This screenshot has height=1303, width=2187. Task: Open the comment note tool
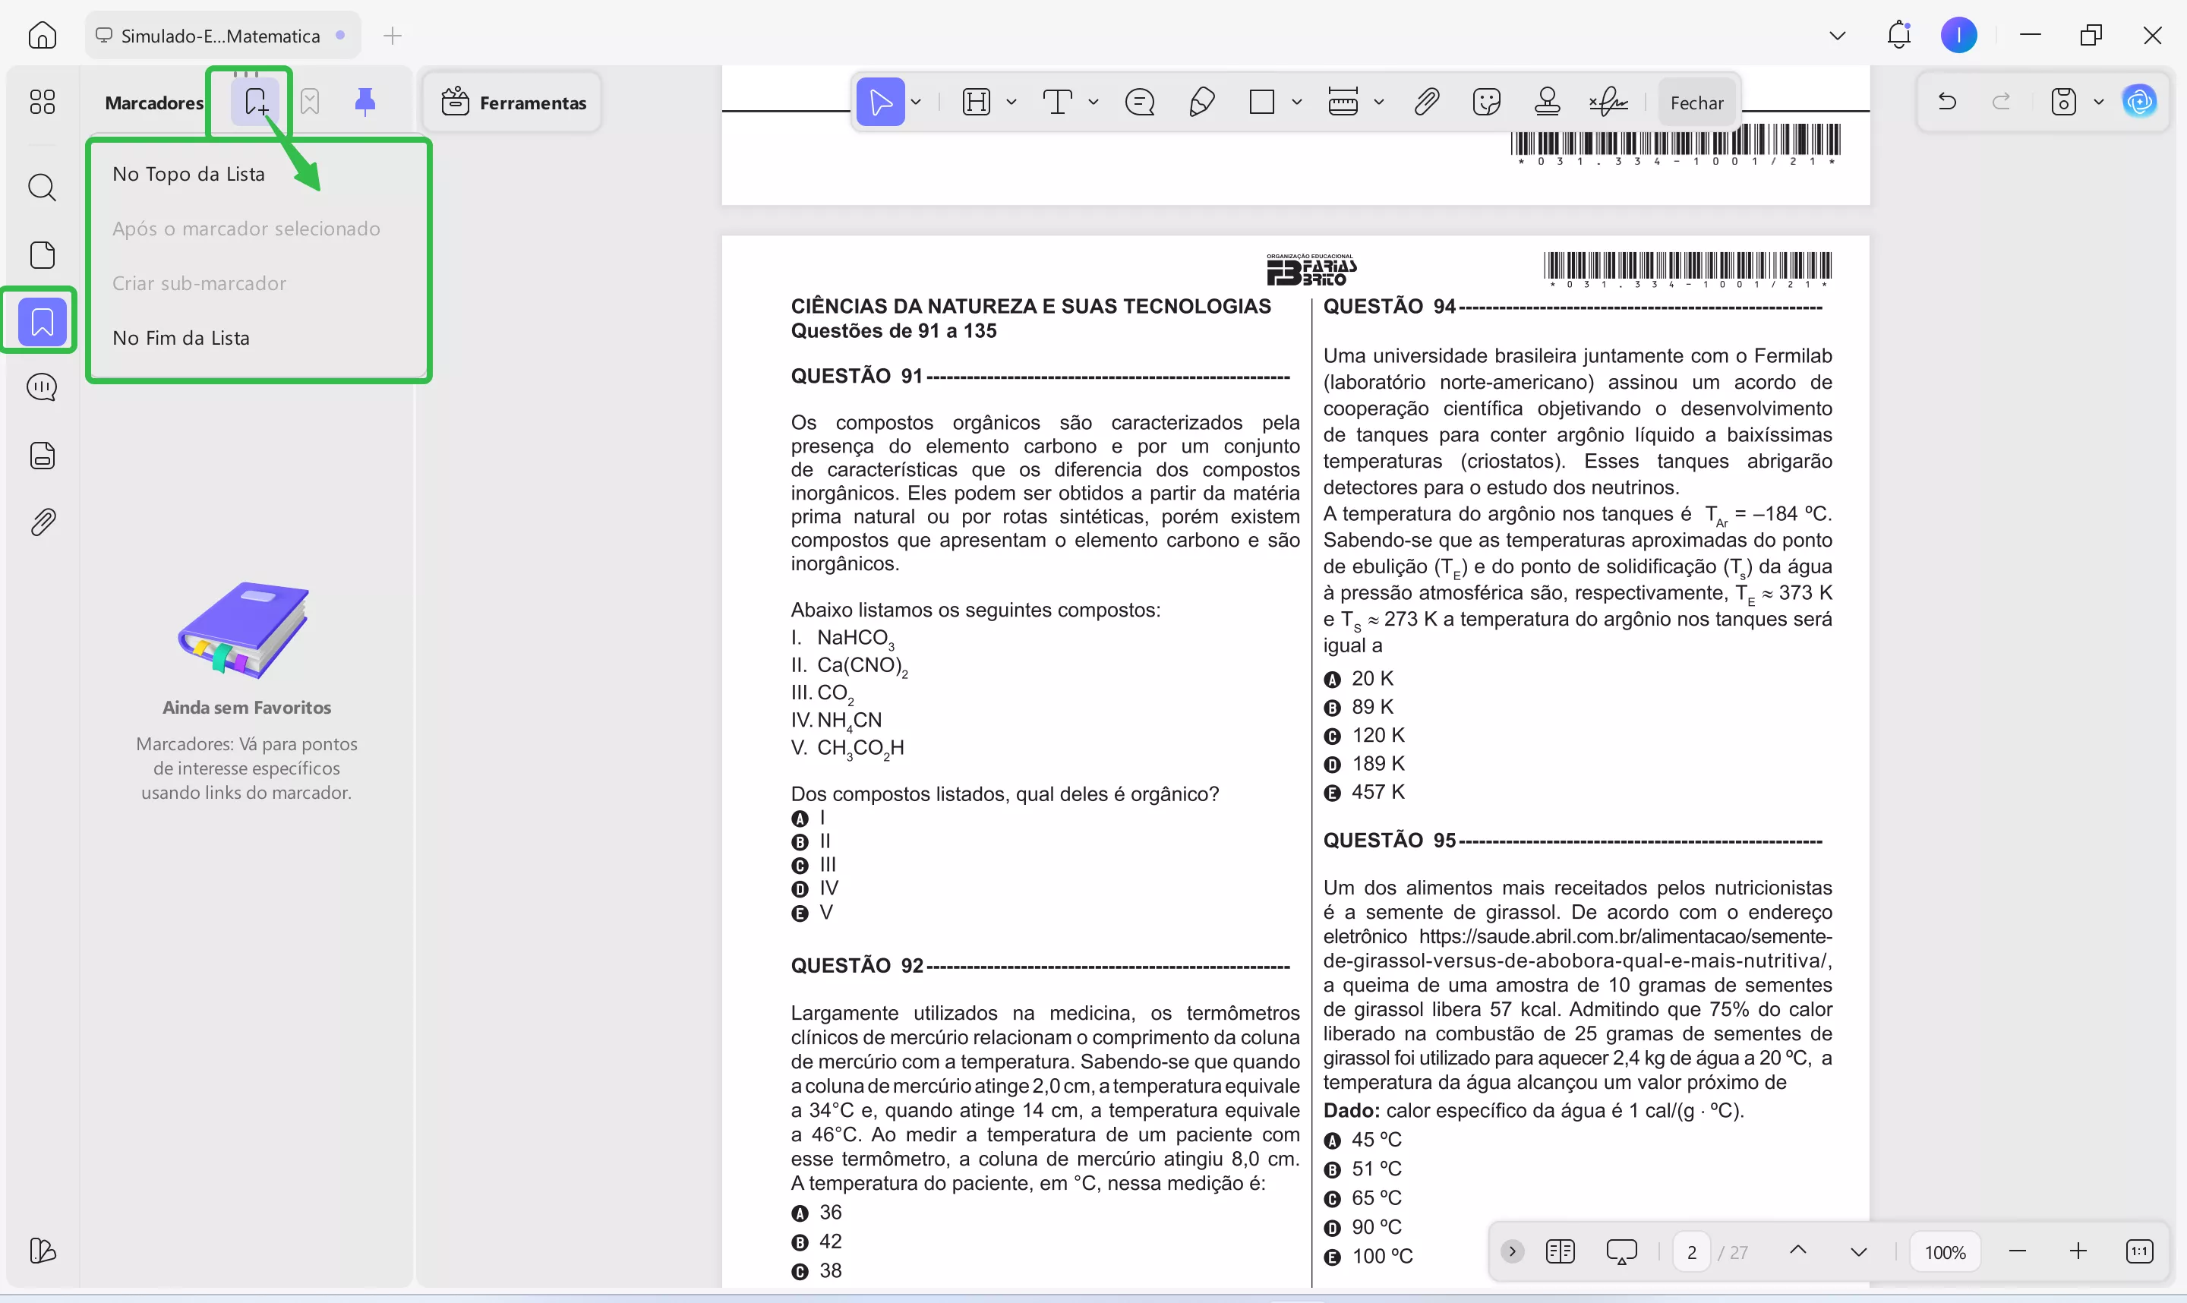point(1140,103)
